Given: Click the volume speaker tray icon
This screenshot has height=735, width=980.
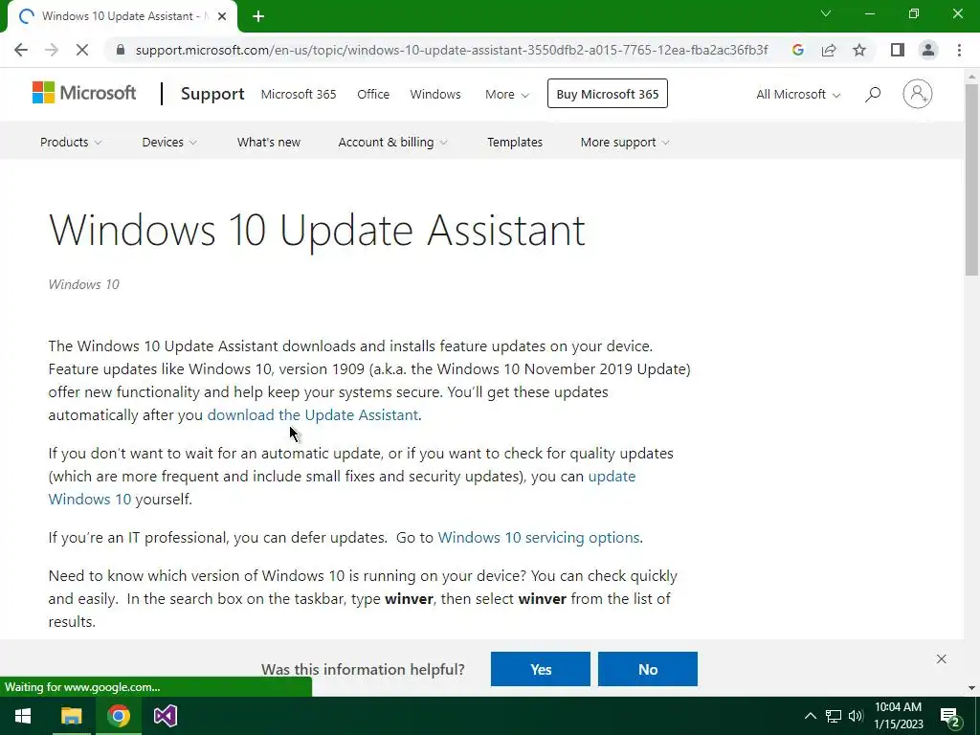Looking at the screenshot, I should [x=856, y=716].
